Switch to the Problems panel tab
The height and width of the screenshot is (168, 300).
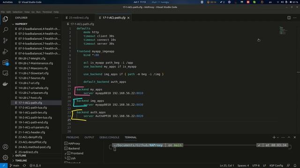[73, 137]
